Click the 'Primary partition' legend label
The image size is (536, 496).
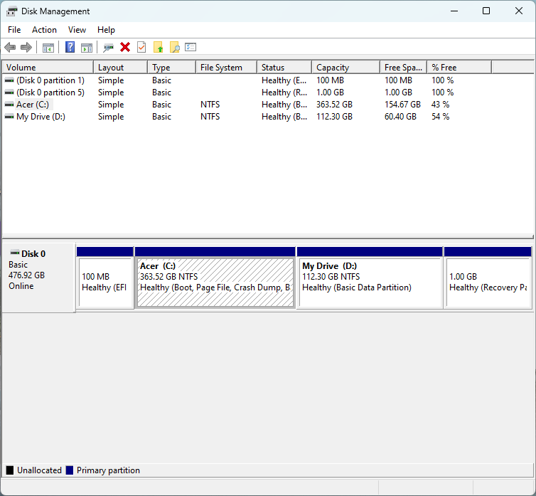[108, 470]
